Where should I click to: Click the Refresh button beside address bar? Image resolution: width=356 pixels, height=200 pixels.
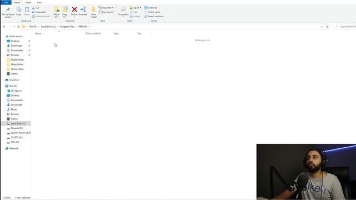[328, 27]
